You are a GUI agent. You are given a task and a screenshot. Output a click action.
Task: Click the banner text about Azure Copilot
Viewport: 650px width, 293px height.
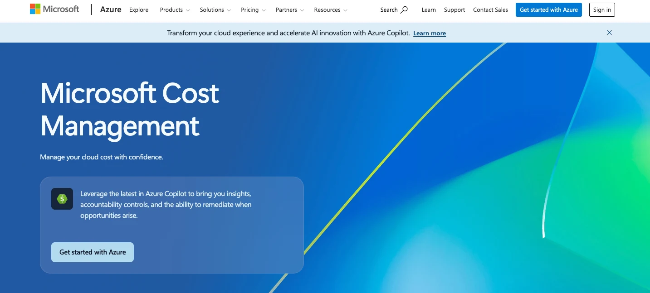point(288,33)
